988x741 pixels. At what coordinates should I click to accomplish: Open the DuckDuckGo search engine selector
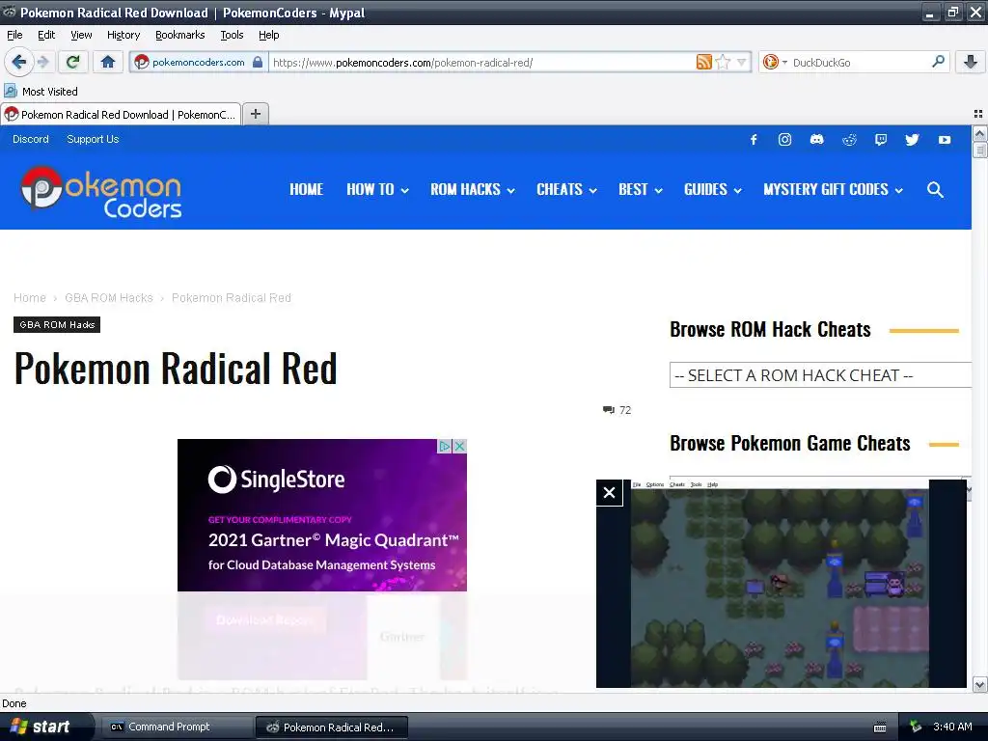[x=775, y=62]
